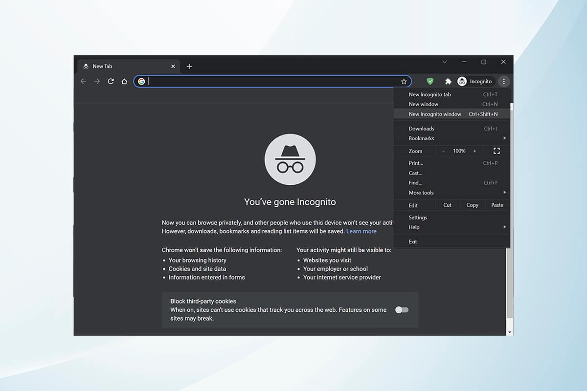Increase zoom with the plus button
The image size is (587, 391).
(x=474, y=151)
